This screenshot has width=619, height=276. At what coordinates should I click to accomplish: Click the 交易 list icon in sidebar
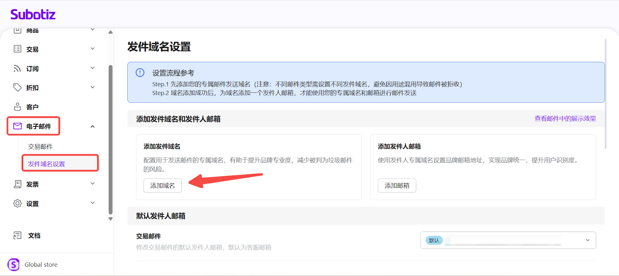[17, 49]
